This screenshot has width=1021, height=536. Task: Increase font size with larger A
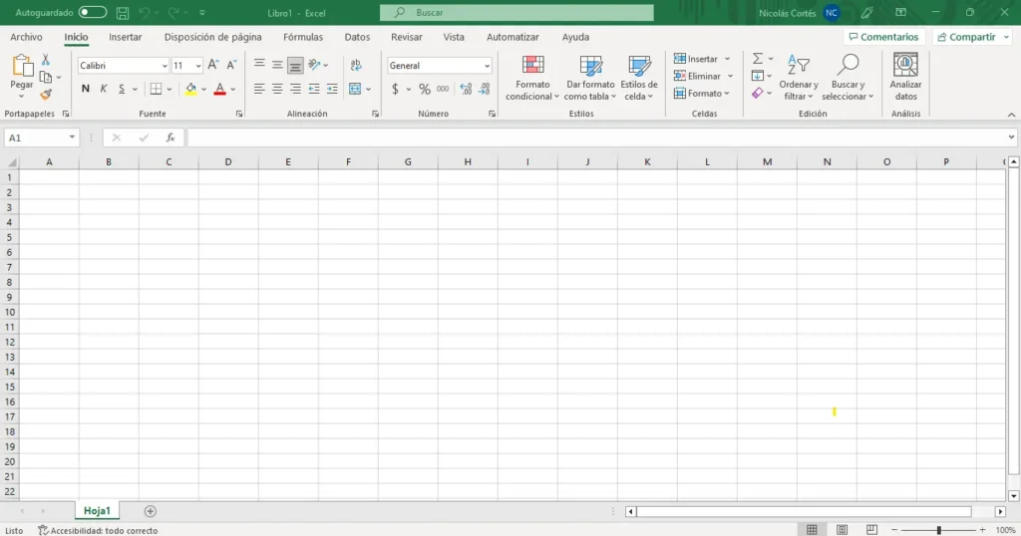(x=213, y=65)
